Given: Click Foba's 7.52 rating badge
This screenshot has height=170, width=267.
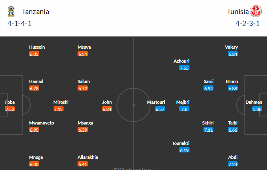Looking at the screenshot, I should [10, 109].
